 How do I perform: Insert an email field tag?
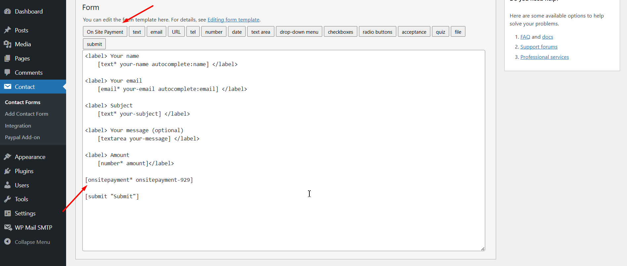[156, 32]
